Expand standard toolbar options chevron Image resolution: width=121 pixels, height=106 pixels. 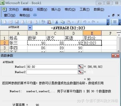tap(108, 22)
